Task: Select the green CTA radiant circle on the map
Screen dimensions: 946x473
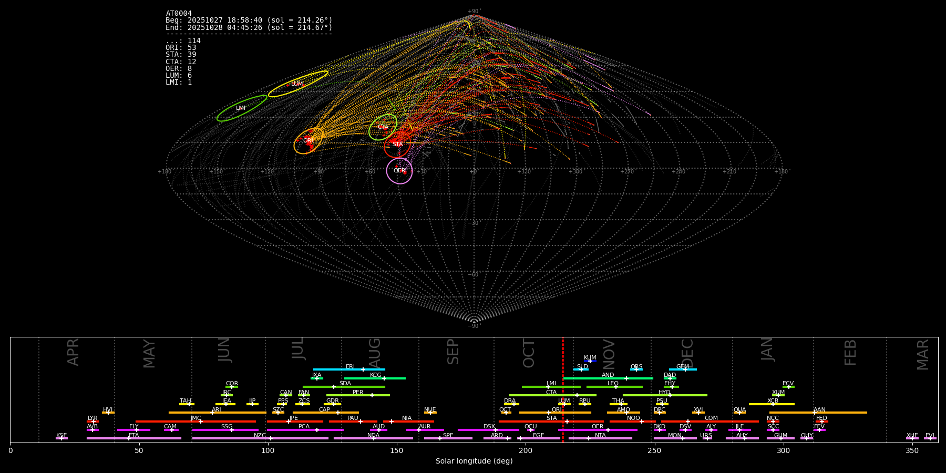Action: (x=383, y=127)
